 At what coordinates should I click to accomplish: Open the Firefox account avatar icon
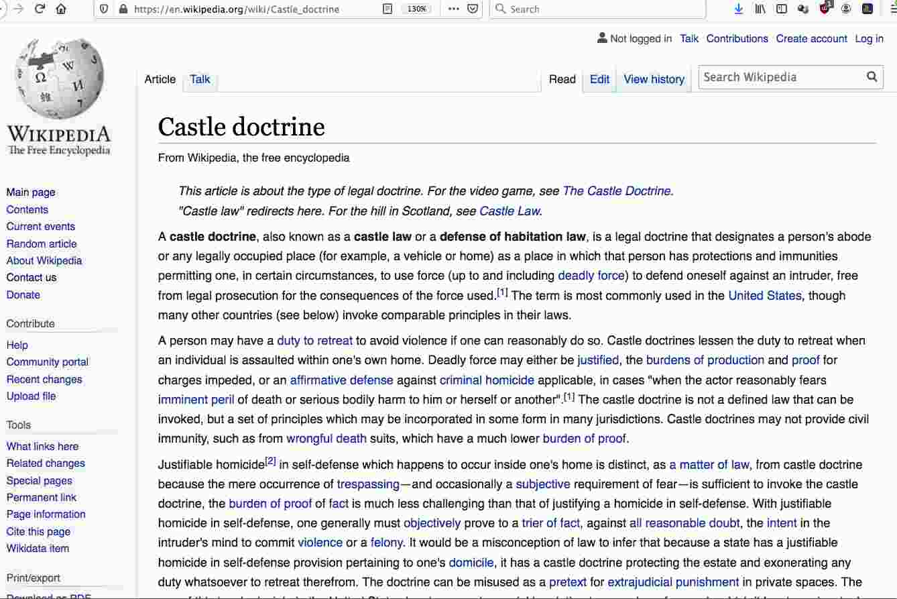(x=846, y=9)
